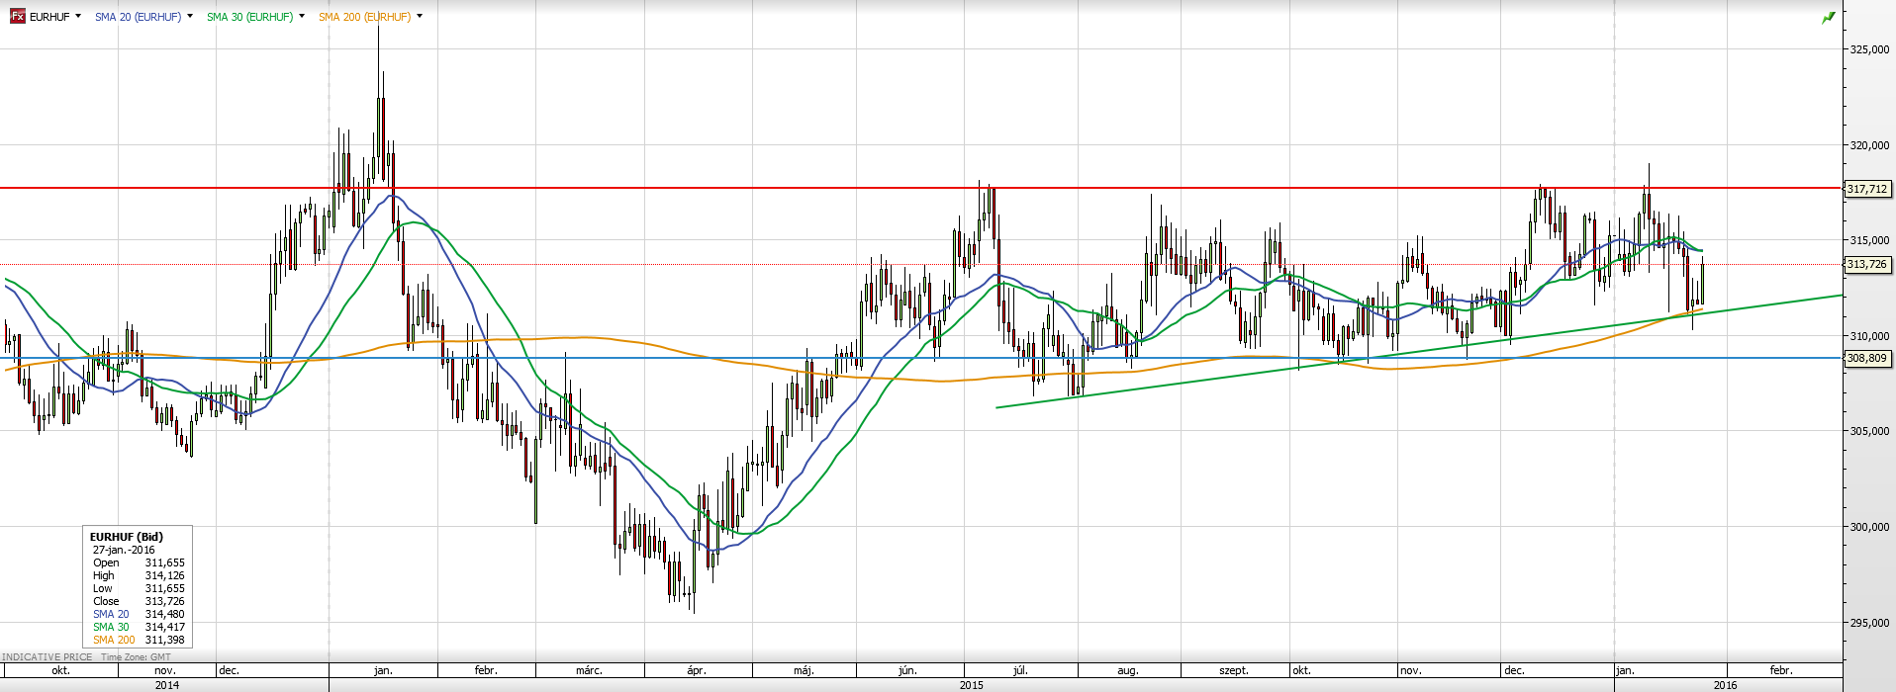Click the Time Zone: GMT label

click(x=136, y=657)
